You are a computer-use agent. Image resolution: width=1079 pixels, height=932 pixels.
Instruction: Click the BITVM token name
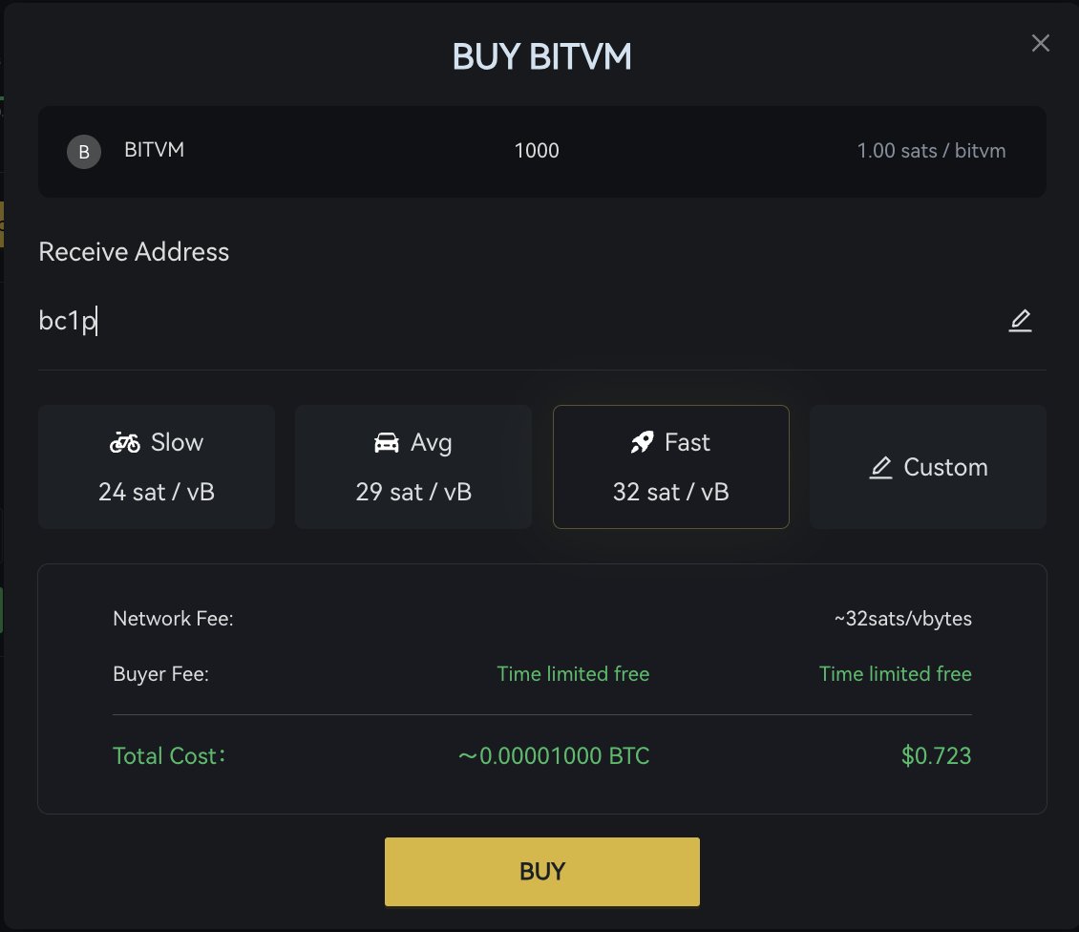point(154,149)
